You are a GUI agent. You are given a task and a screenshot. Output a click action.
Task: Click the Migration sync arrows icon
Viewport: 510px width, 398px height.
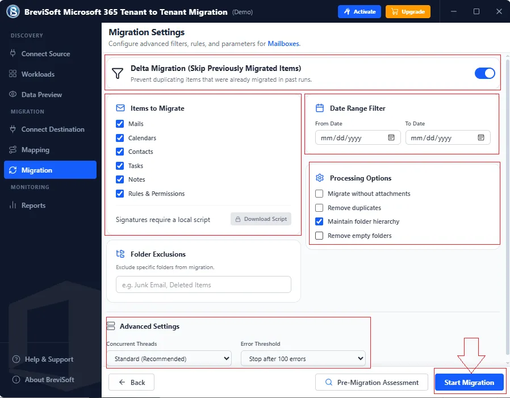coord(12,170)
